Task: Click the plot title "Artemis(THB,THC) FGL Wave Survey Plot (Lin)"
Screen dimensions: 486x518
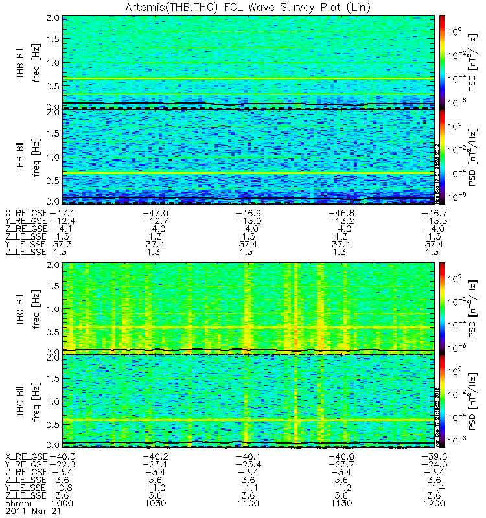Action: click(x=248, y=7)
